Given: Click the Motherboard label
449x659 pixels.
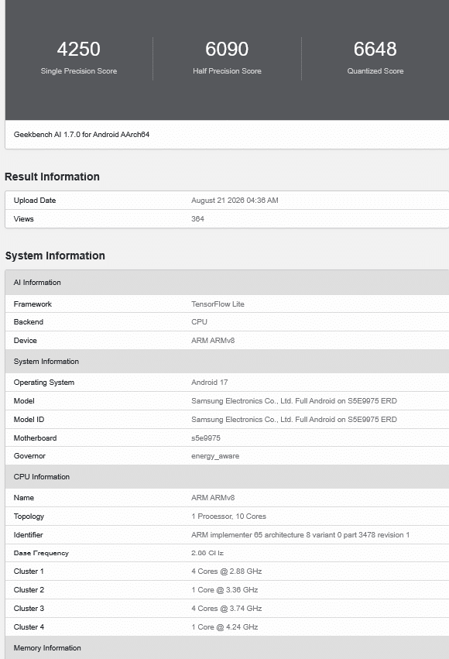Looking at the screenshot, I should (35, 438).
